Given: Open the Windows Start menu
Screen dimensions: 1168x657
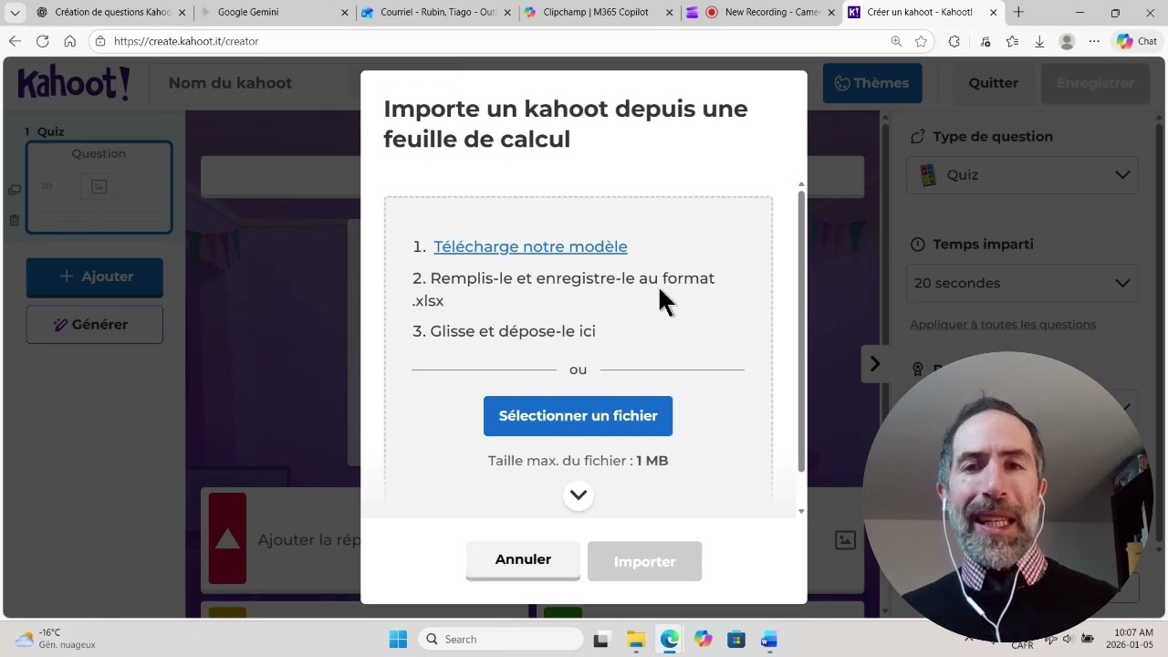Looking at the screenshot, I should [x=398, y=640].
